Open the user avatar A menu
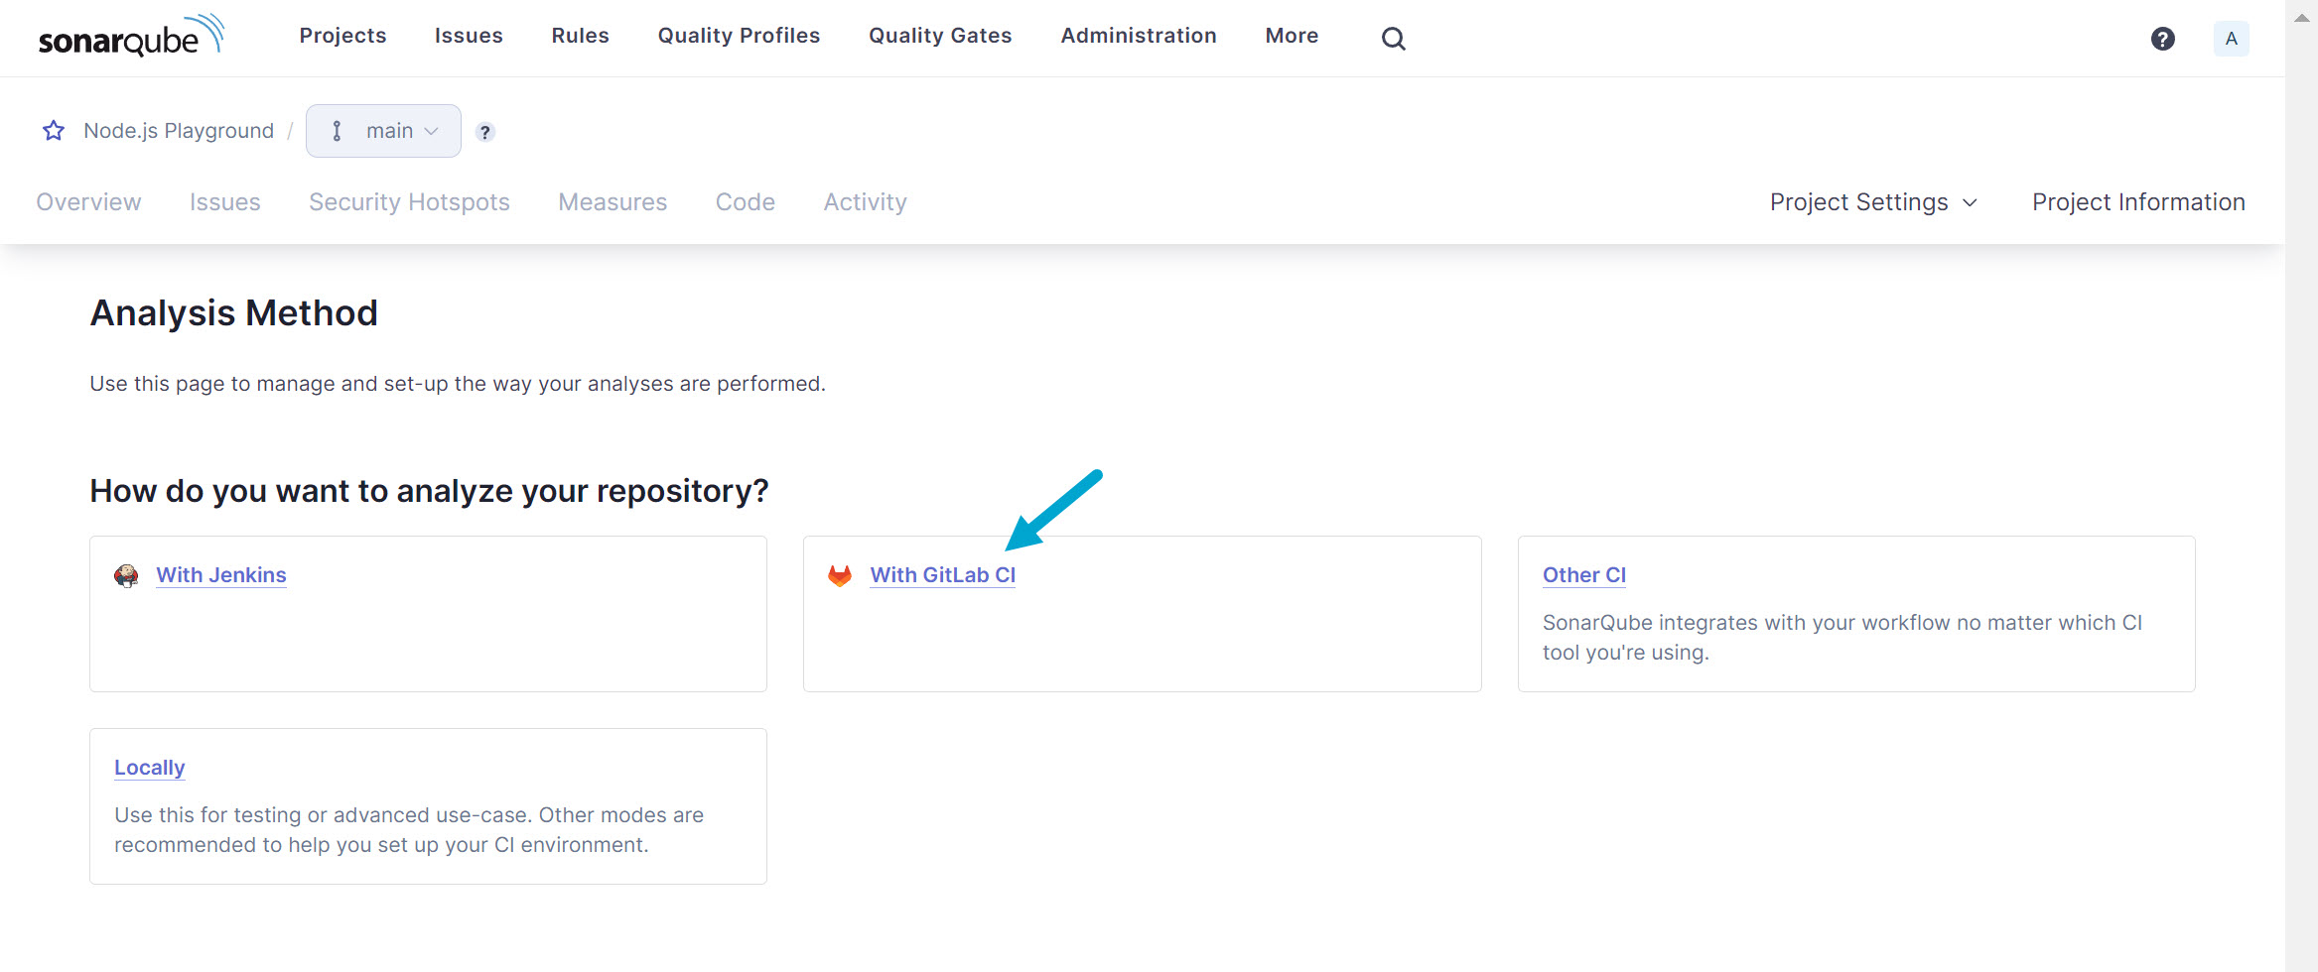This screenshot has height=972, width=2318. click(x=2231, y=39)
